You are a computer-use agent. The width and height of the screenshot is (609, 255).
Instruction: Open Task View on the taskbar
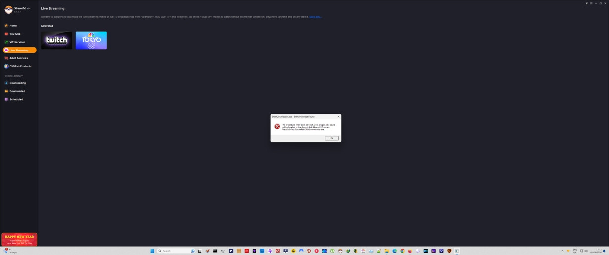pyautogui.click(x=199, y=251)
